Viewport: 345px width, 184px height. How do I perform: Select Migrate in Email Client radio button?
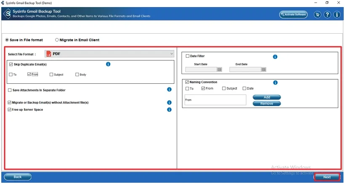coord(57,40)
